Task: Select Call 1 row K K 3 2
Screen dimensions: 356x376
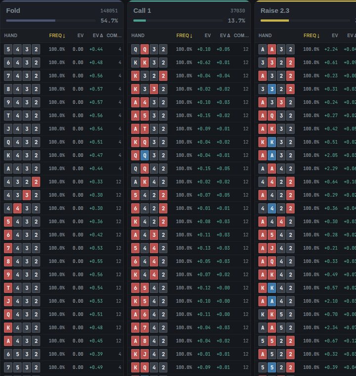Action: [189, 63]
